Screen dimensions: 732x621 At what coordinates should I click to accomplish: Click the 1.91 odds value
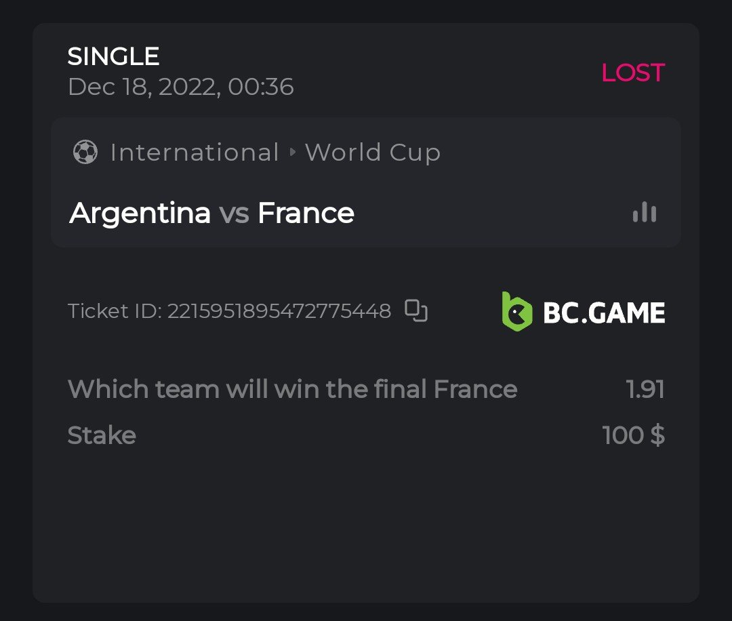tap(645, 389)
